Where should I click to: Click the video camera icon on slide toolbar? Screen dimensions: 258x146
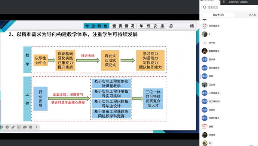[x=25, y=127]
